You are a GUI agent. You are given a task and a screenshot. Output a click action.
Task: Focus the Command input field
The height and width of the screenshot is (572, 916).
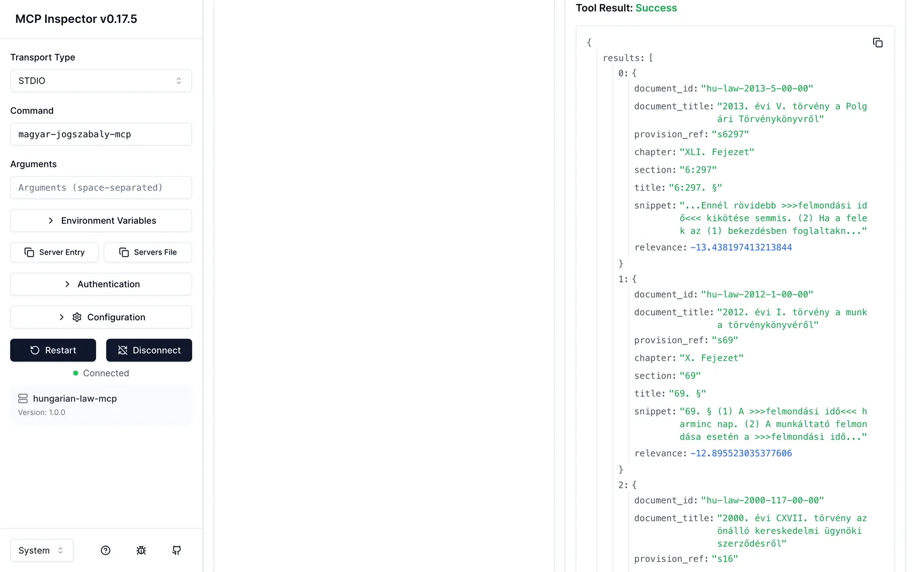(x=101, y=134)
